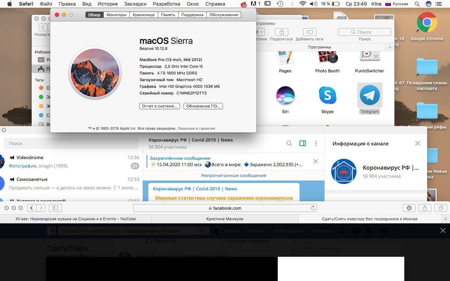
Task: Open Spotlight search magnifier in the menu bar
Action: [x=417, y=4]
